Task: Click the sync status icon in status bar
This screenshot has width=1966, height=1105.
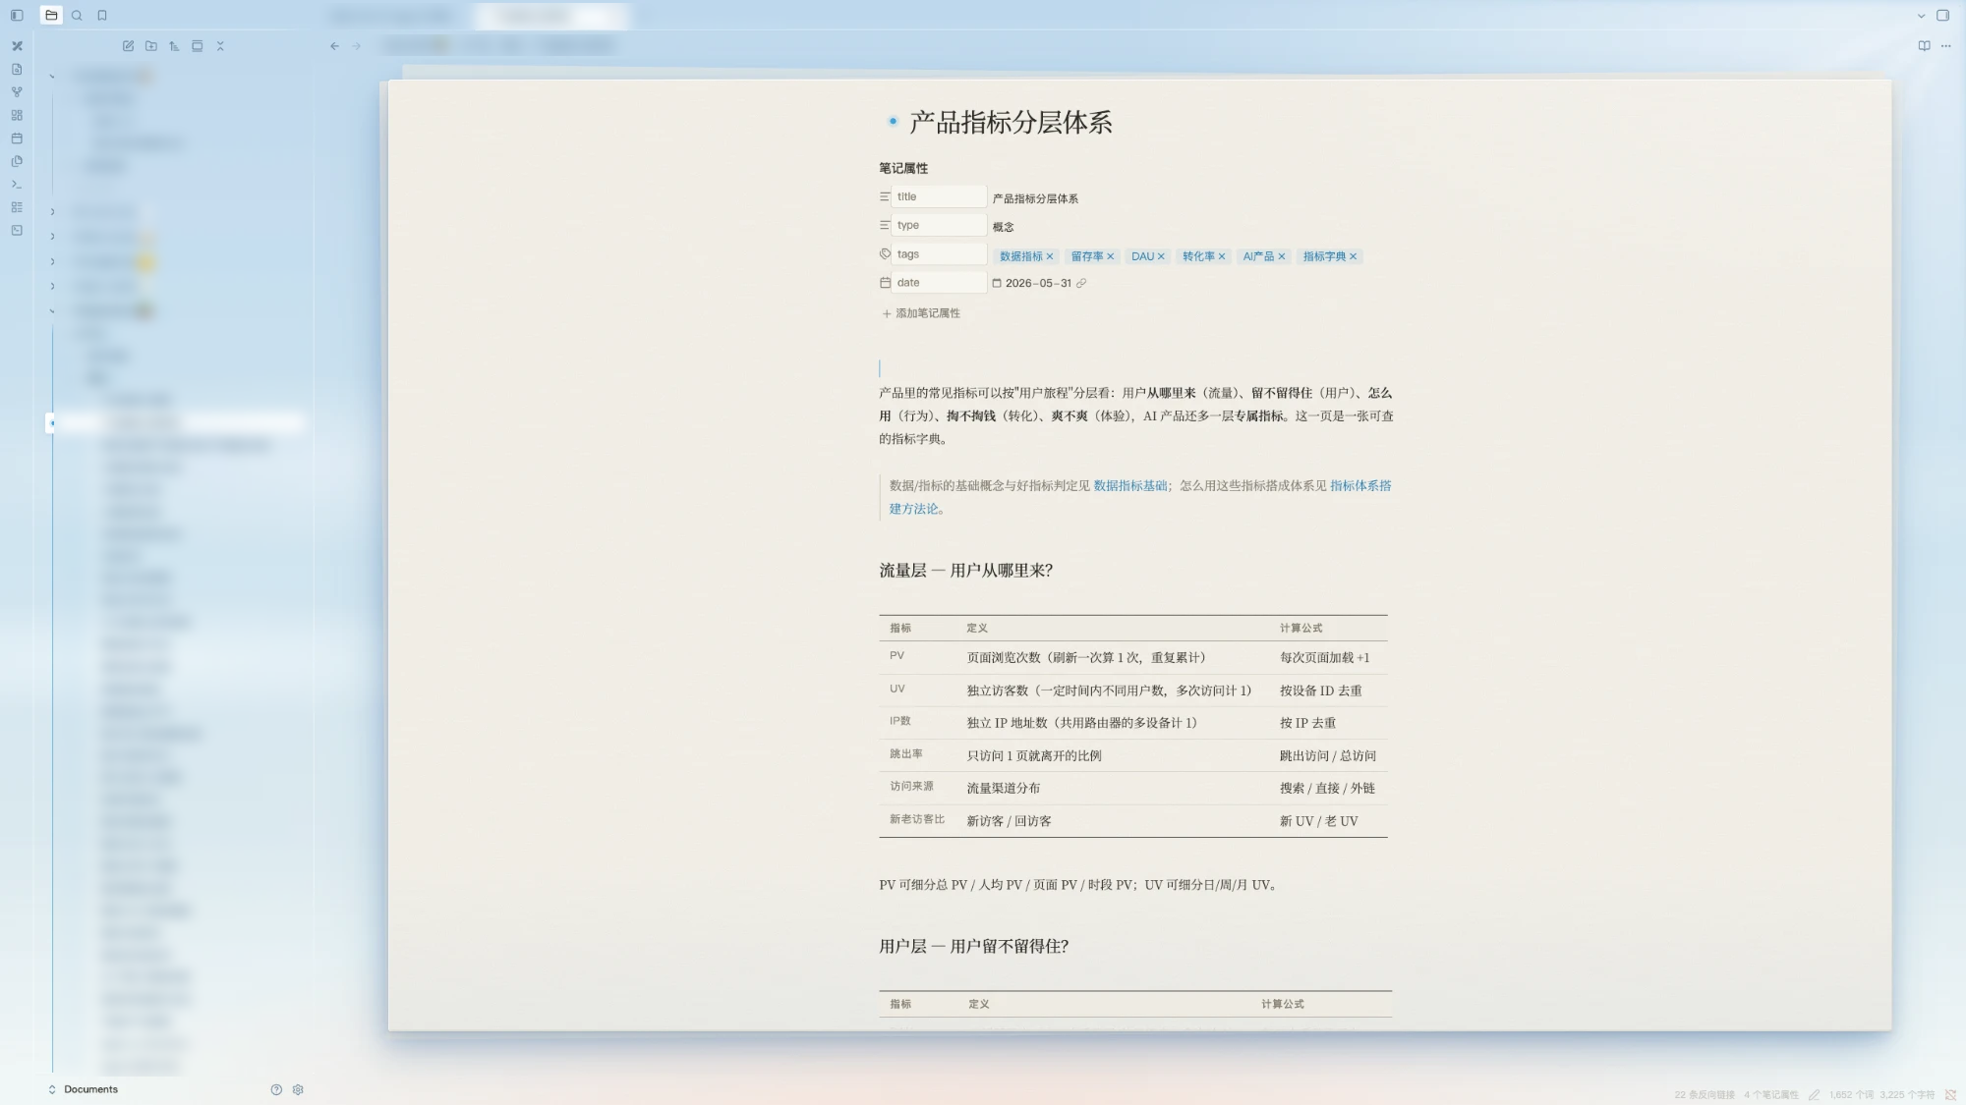Action: [x=1950, y=1094]
